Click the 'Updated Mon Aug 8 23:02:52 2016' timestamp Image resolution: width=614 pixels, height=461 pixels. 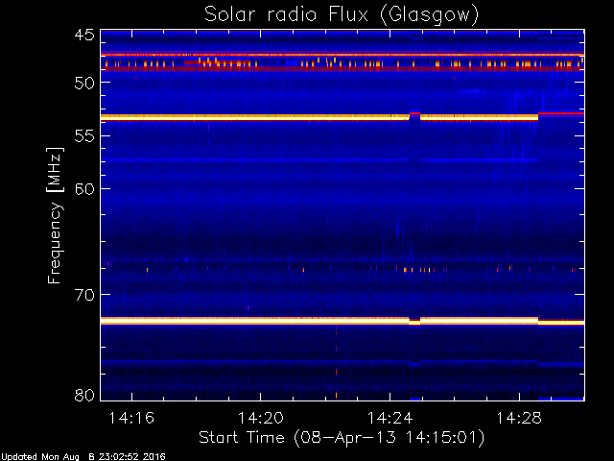coord(83,457)
